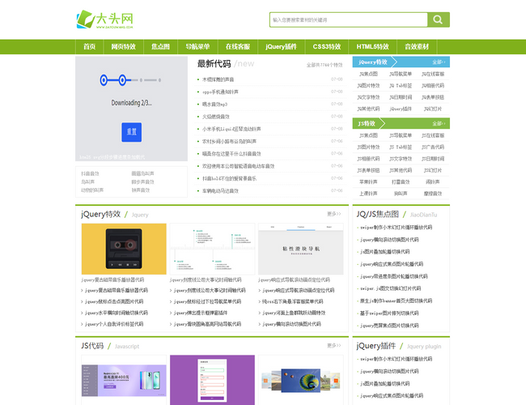Open the 打雷音效 category link
526x405 pixels.
(401, 181)
